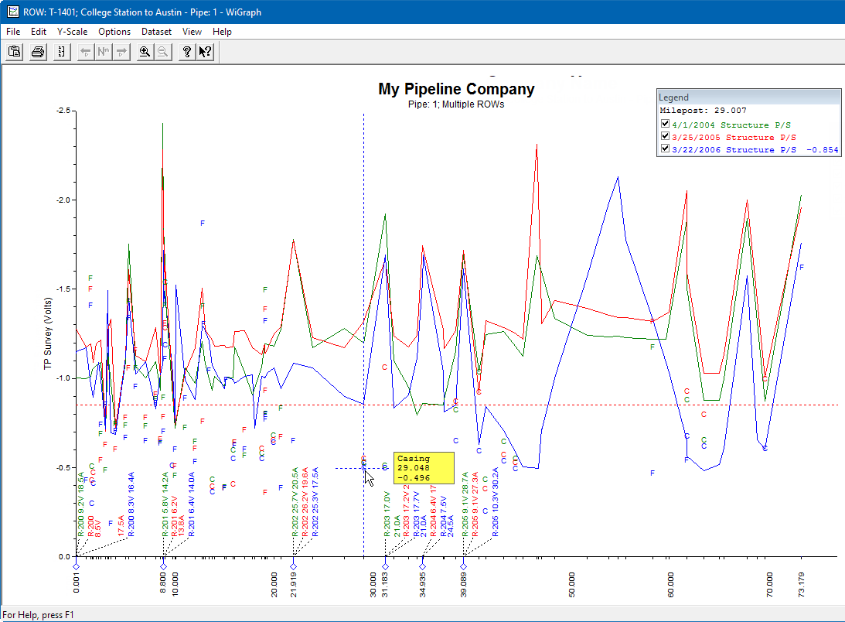The width and height of the screenshot is (845, 622).
Task: Select the Zoom In magnifier icon
Action: pyautogui.click(x=145, y=51)
